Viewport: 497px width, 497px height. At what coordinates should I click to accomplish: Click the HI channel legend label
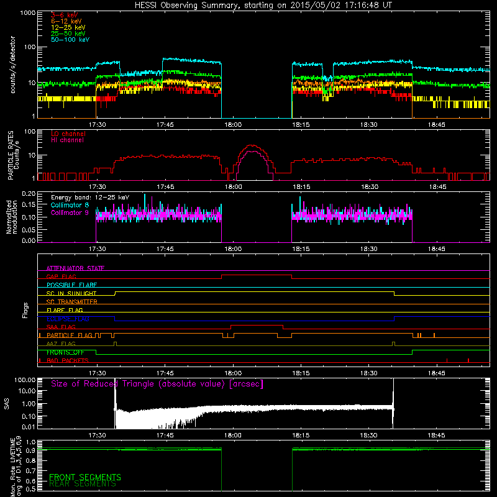pos(67,140)
